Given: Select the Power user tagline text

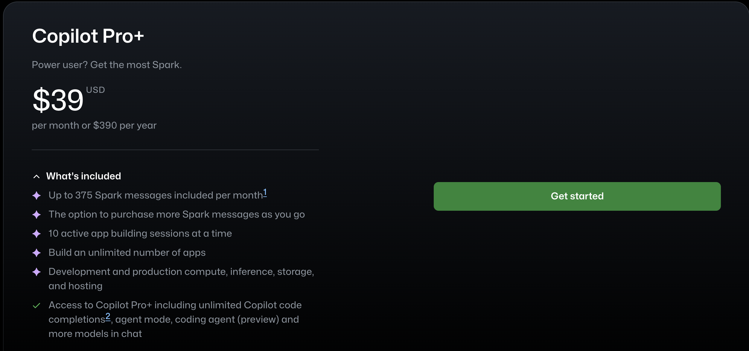Looking at the screenshot, I should click(107, 64).
